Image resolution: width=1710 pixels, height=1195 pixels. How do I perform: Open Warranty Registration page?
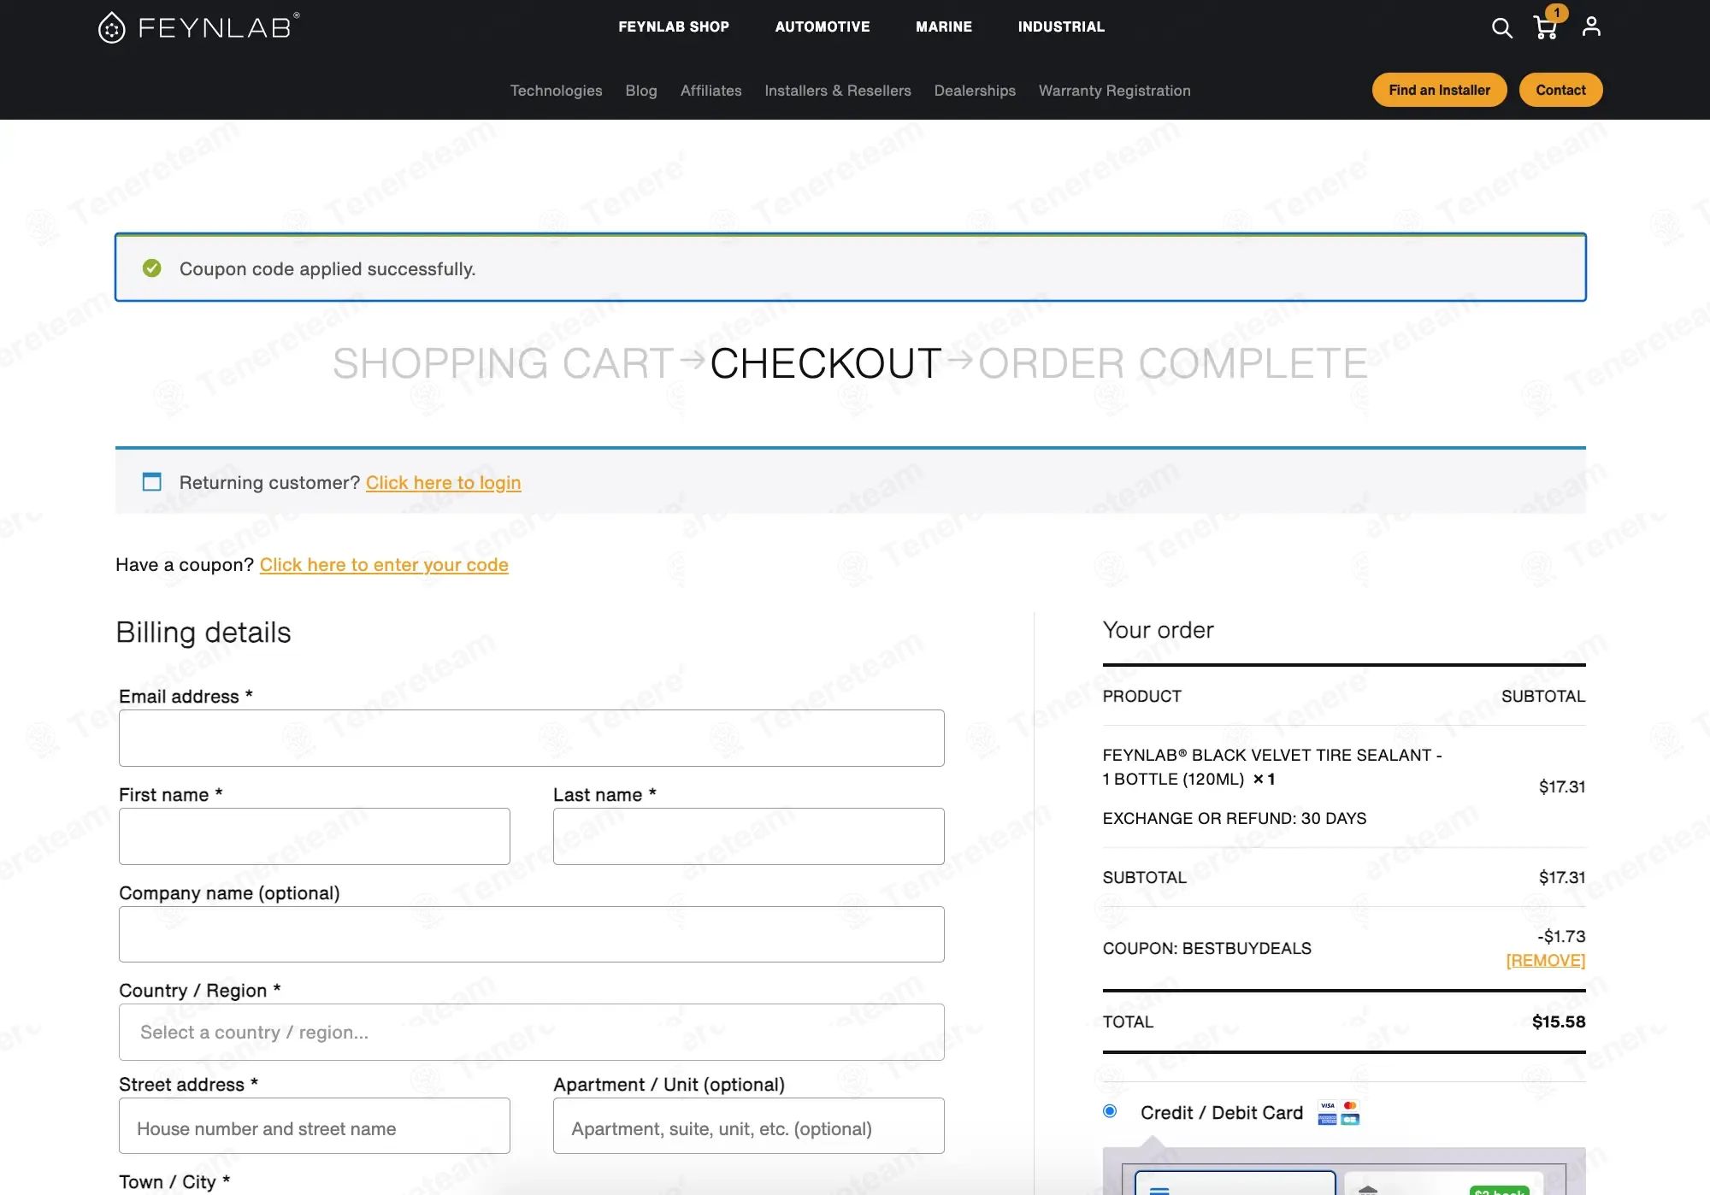coord(1115,91)
